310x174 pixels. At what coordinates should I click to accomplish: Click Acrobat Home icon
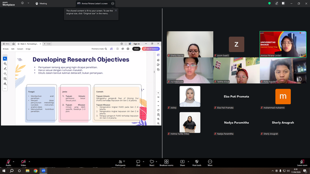click(14, 44)
